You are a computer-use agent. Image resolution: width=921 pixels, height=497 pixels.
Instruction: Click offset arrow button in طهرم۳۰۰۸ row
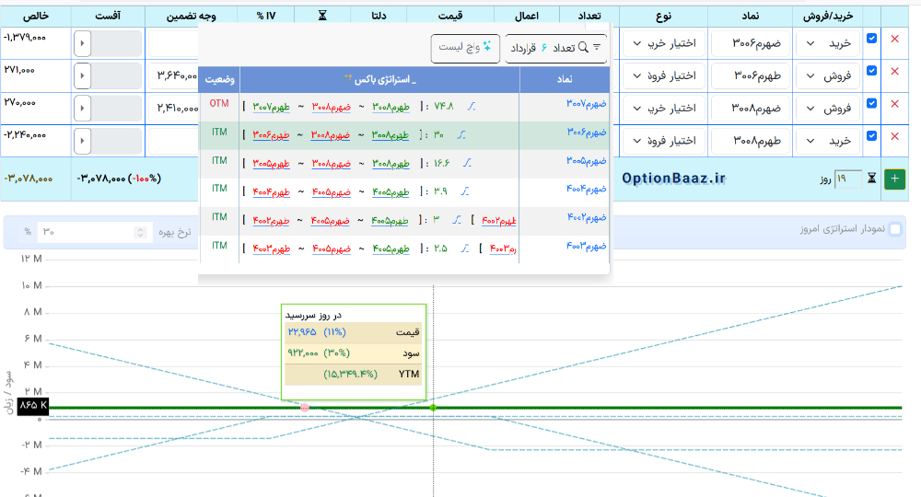coord(82,141)
